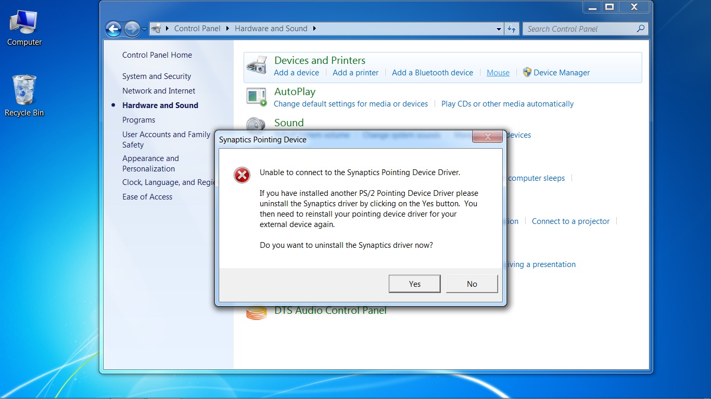This screenshot has height=399, width=711.
Task: Click the Forward navigation arrow
Action: (x=132, y=29)
